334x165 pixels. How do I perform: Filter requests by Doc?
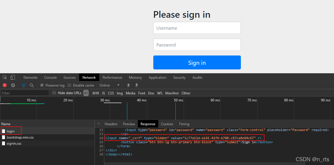[151, 93]
